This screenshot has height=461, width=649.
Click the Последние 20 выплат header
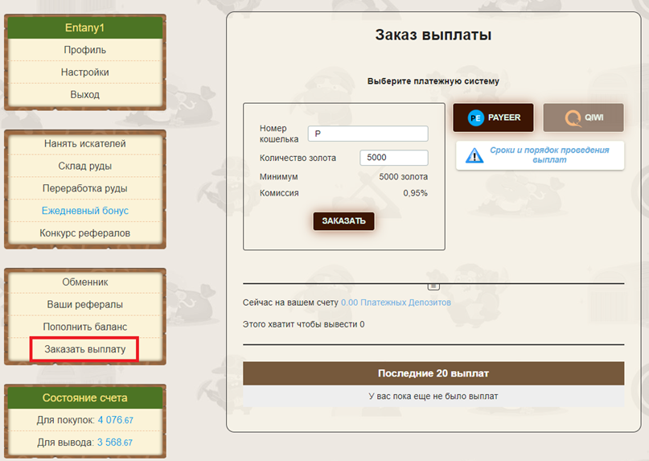click(x=433, y=373)
